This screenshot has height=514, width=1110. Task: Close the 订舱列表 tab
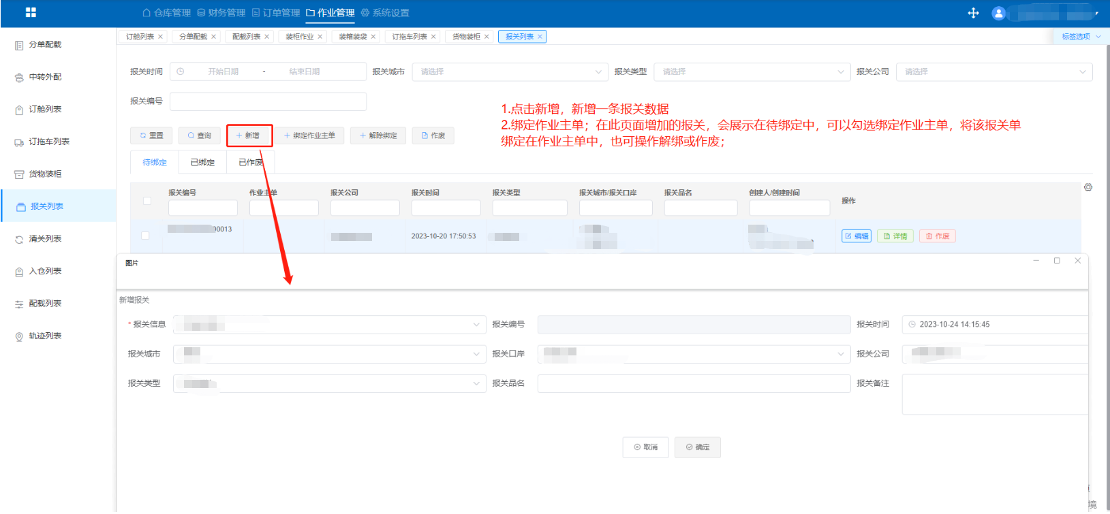click(160, 37)
